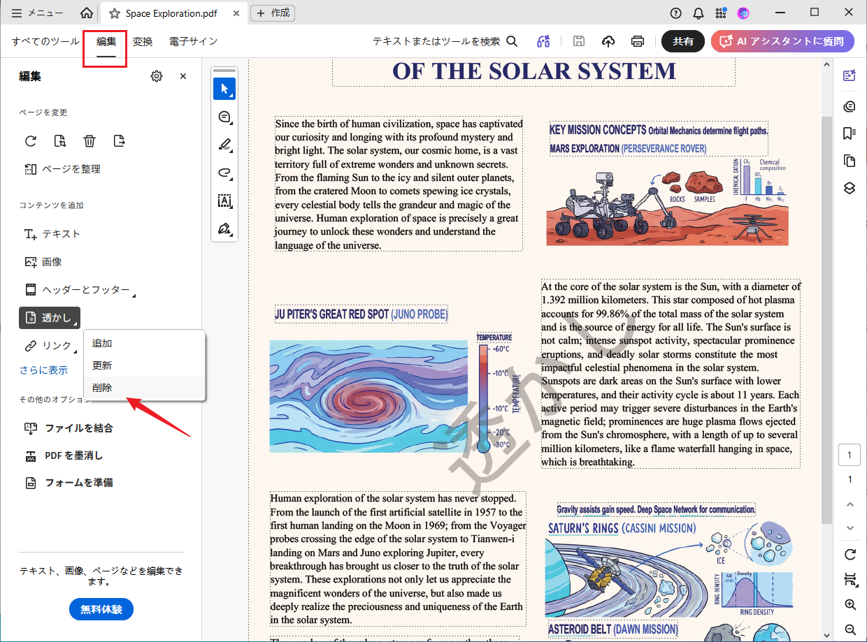The height and width of the screenshot is (642, 867).
Task: Click the extract page icon
Action: [x=119, y=141]
